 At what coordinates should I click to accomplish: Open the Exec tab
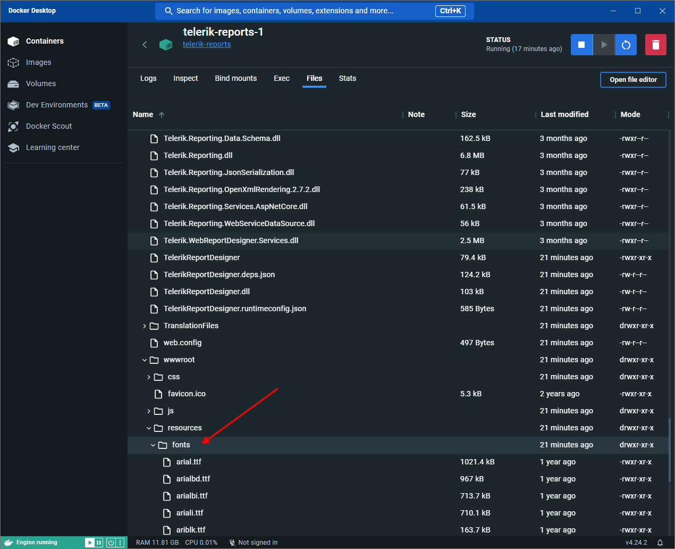pyautogui.click(x=282, y=78)
